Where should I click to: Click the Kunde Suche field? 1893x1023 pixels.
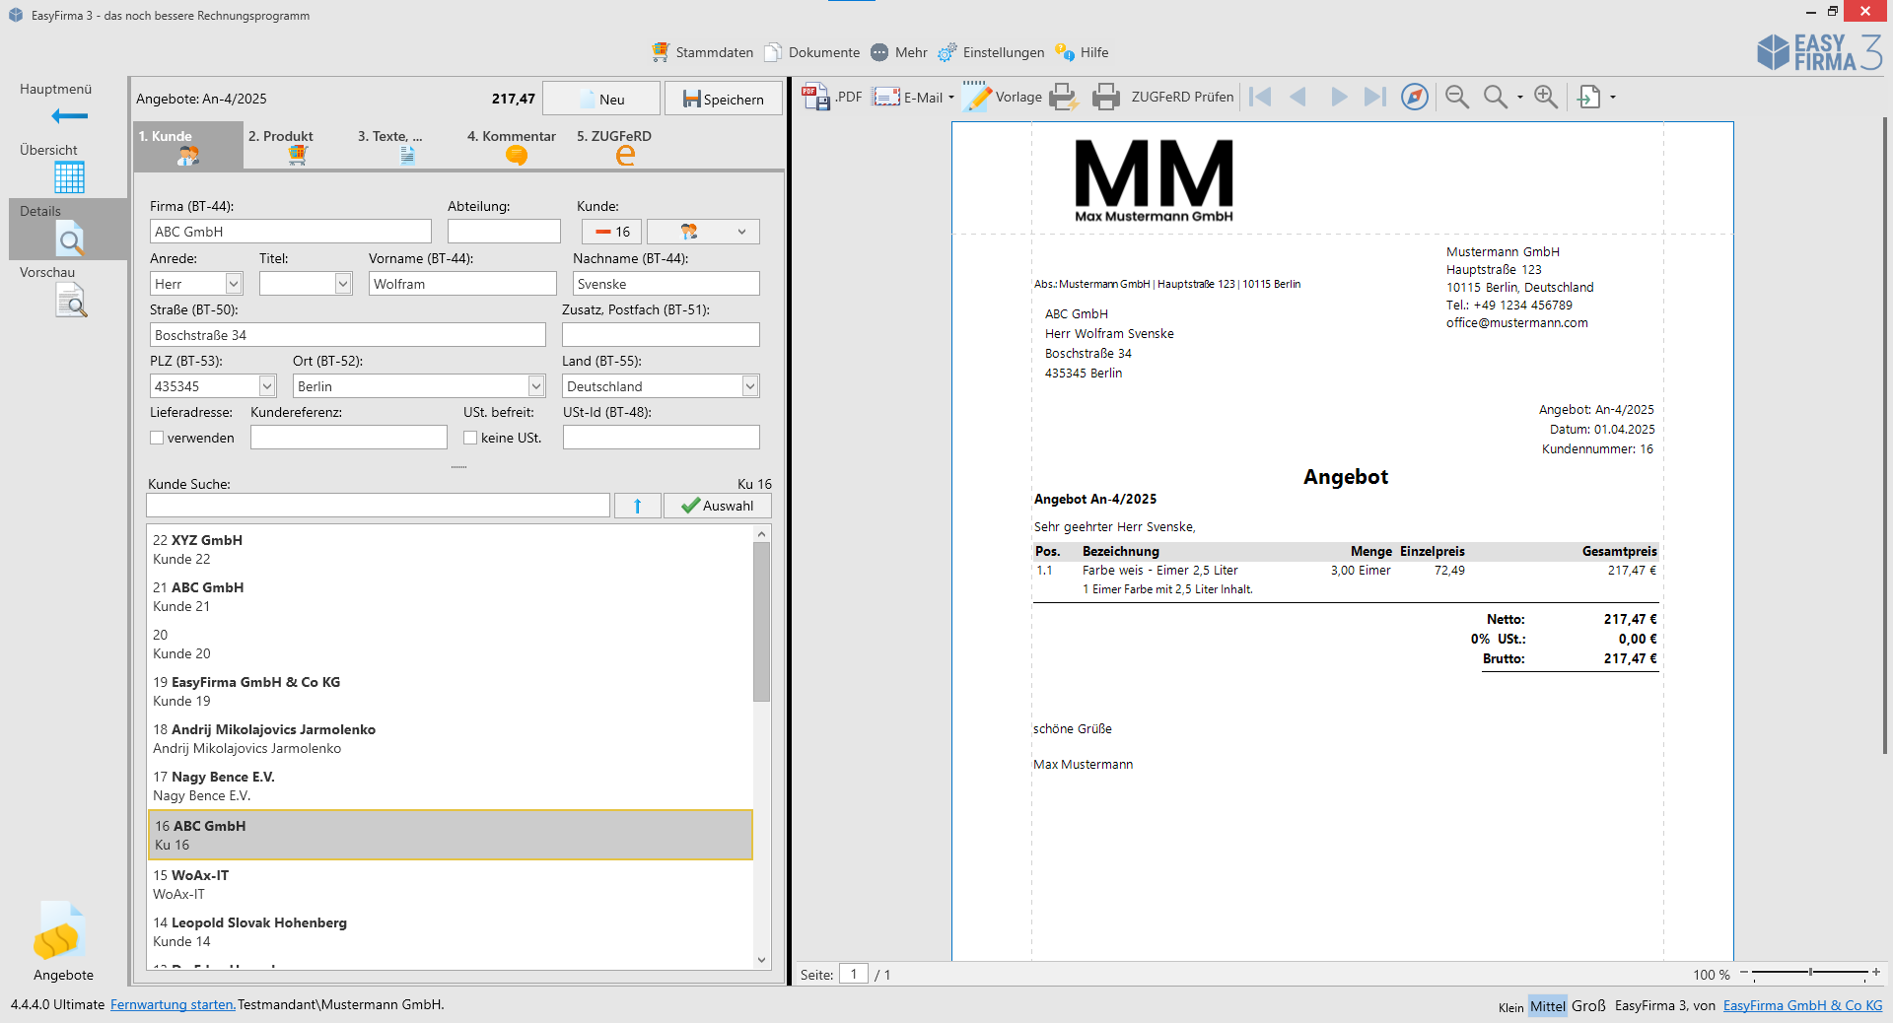[x=378, y=506]
